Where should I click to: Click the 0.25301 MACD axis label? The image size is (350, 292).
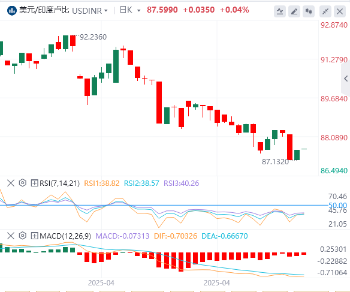[333, 249]
